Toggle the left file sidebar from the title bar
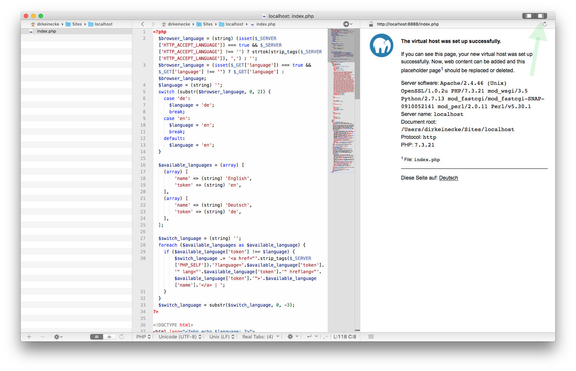 pos(528,16)
